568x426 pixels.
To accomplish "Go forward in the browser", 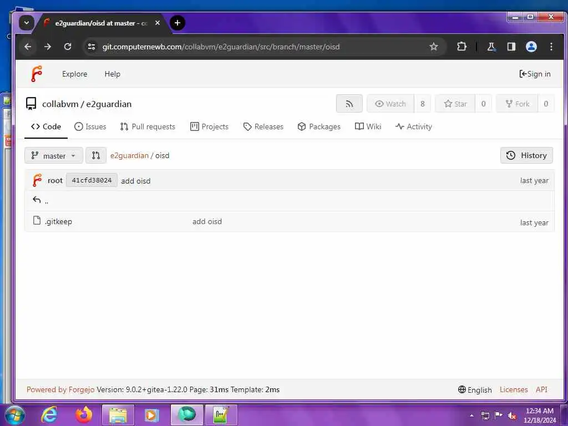I will (48, 47).
